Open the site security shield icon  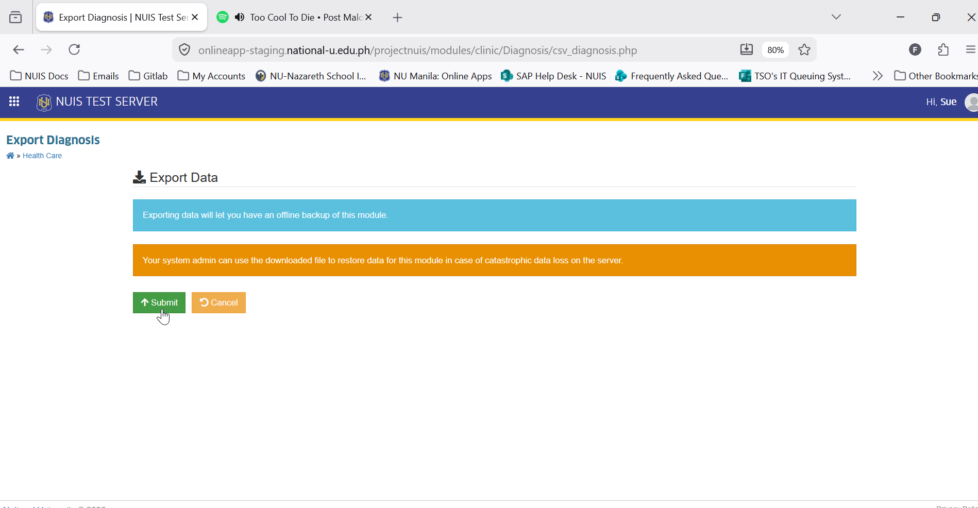click(184, 50)
